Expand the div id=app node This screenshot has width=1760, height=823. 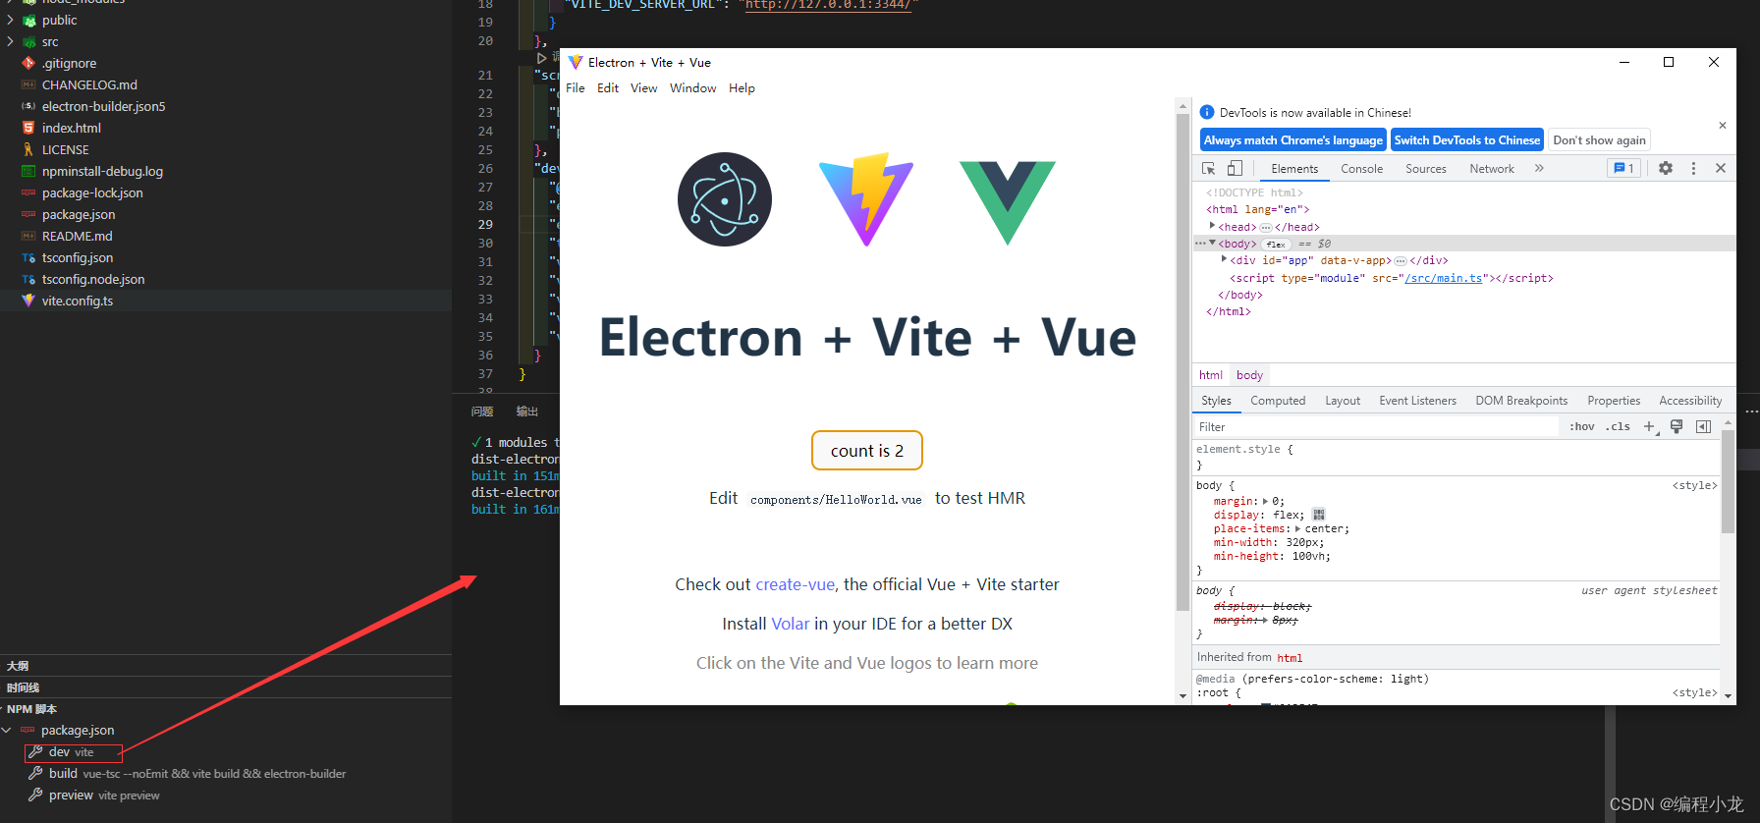[x=1224, y=260]
